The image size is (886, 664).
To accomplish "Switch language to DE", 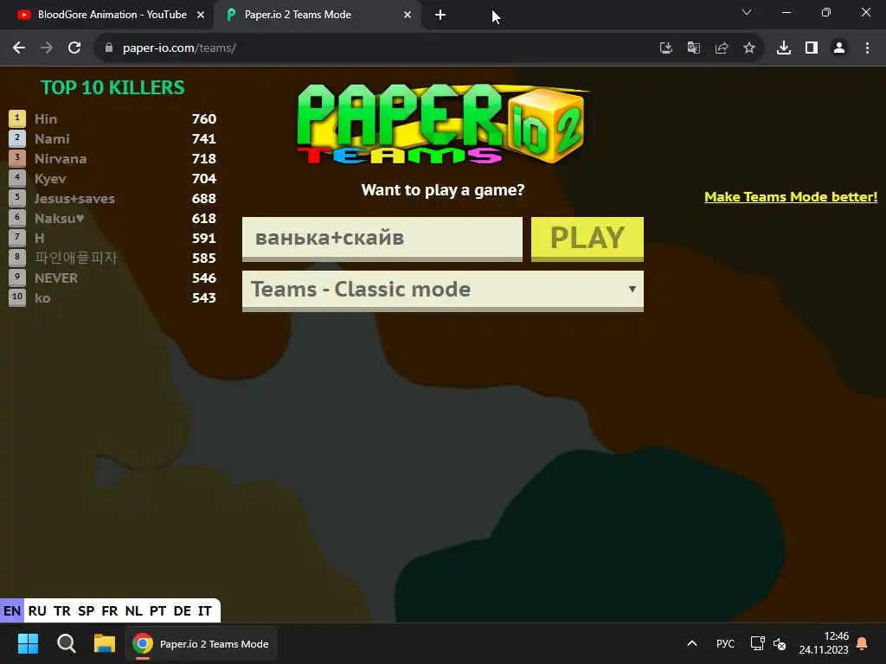I will click(x=182, y=611).
